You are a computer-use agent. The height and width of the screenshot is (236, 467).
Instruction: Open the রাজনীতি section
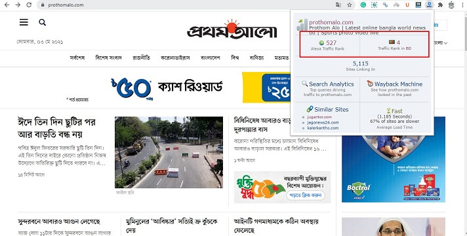click(141, 58)
